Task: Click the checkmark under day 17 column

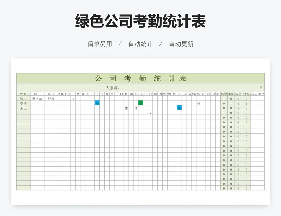Action: click(x=151, y=113)
